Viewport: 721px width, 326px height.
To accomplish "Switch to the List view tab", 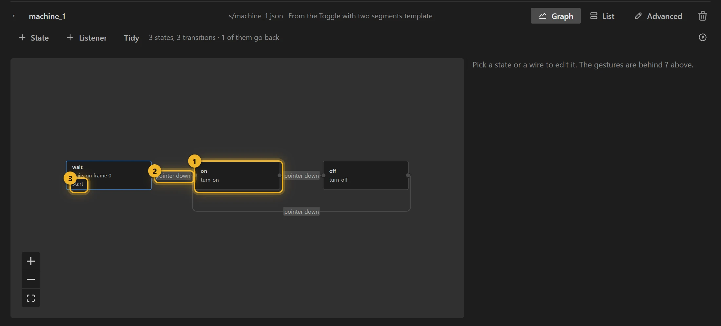I will [x=602, y=16].
